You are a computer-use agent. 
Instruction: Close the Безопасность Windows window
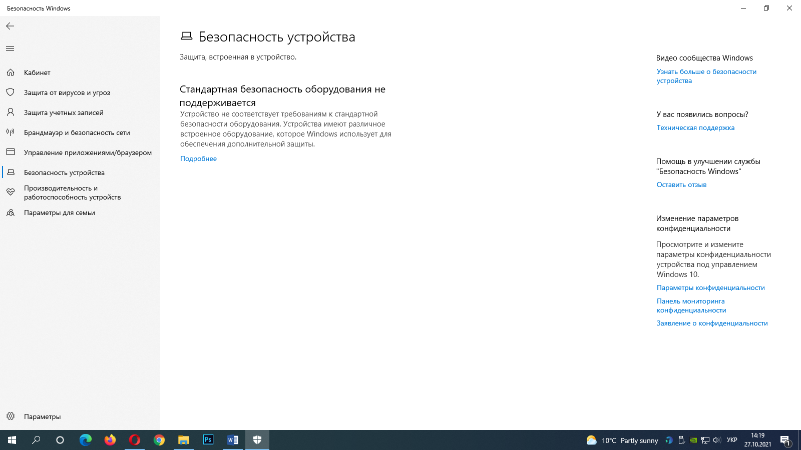[x=789, y=8]
